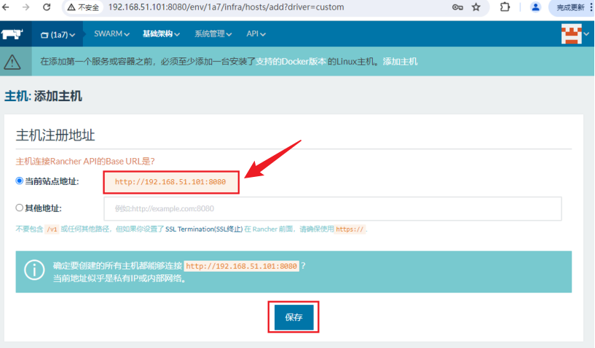The width and height of the screenshot is (595, 348).
Task: Click the 当前地址似乎是私有IP或内部网络 text
Action: pos(119,278)
